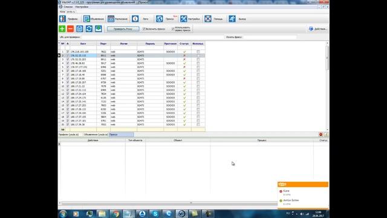Select host cell in row 20
Screen dimensions: 387x218
pyautogui.click(x=83, y=125)
